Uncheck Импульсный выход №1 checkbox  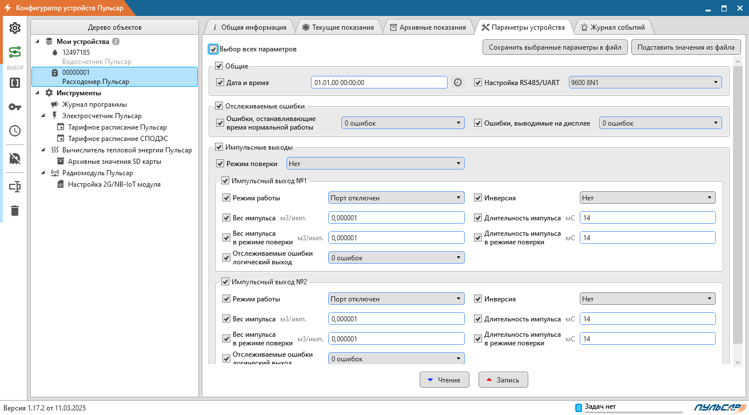click(225, 181)
